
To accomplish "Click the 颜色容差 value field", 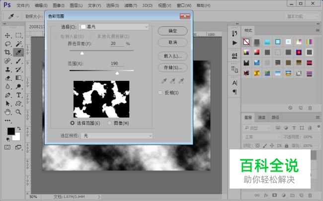I will tap(117, 43).
